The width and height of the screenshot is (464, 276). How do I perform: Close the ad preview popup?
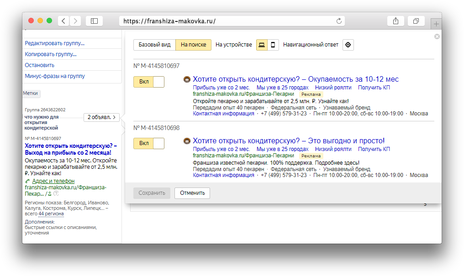coord(437,36)
